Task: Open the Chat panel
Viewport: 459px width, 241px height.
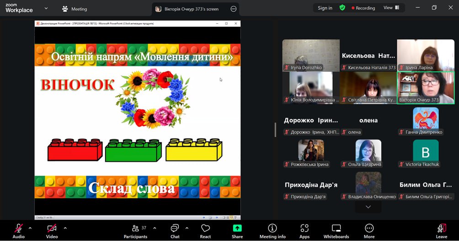Action: tap(175, 231)
